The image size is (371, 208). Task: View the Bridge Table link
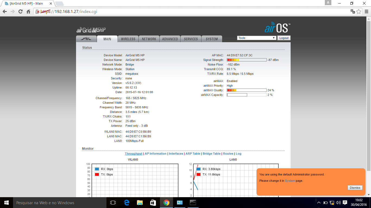coord(212,154)
